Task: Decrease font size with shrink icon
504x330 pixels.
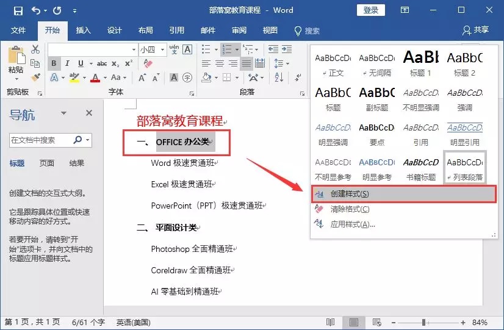Action: pyautogui.click(x=156, y=77)
